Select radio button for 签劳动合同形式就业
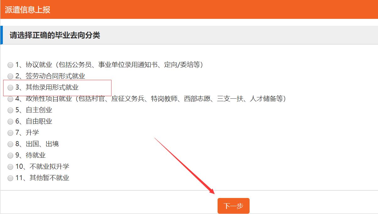 click(10, 76)
